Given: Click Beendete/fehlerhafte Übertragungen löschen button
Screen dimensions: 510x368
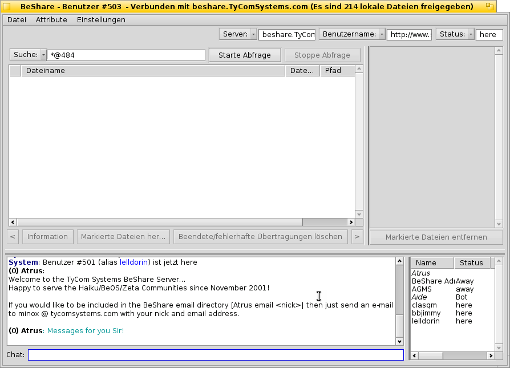Looking at the screenshot, I should coord(260,237).
